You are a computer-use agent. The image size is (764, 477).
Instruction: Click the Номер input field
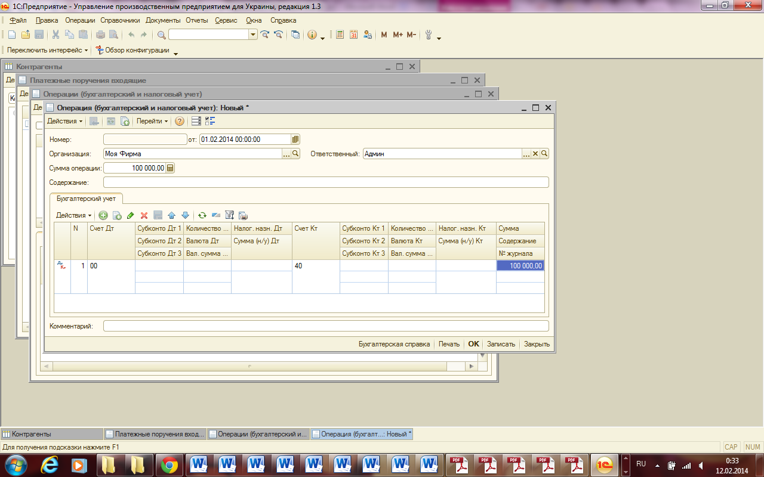pyautogui.click(x=145, y=140)
